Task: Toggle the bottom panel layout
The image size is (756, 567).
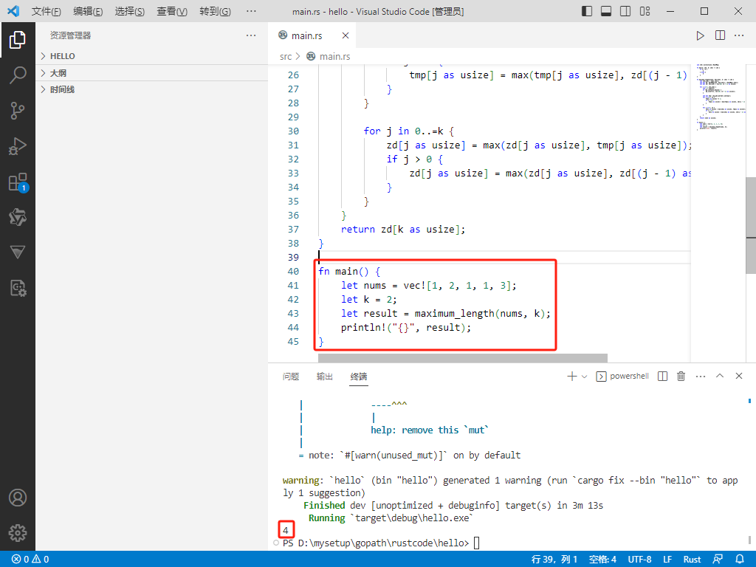Action: click(606, 11)
